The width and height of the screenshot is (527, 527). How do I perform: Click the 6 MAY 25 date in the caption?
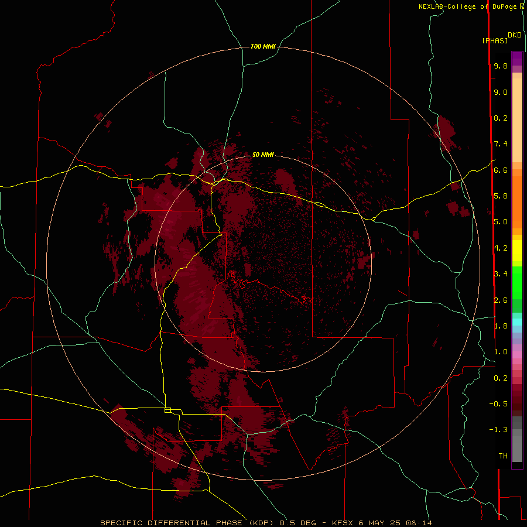(x=380, y=523)
